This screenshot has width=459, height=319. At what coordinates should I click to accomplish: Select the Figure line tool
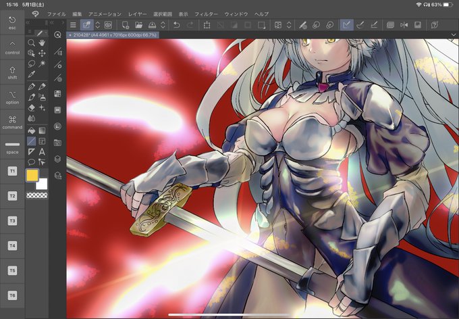tap(31, 141)
